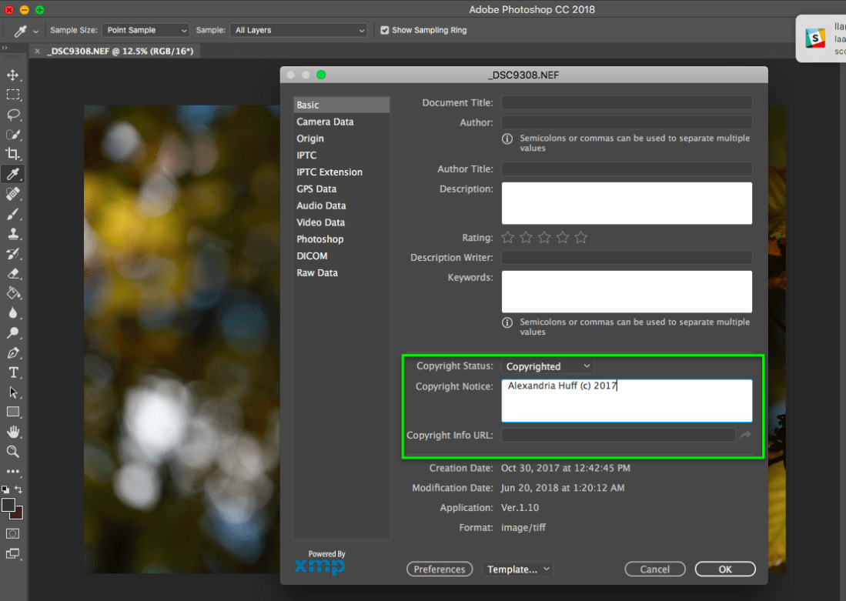Select the Eyedropper tool
The image size is (846, 601).
pyautogui.click(x=14, y=174)
